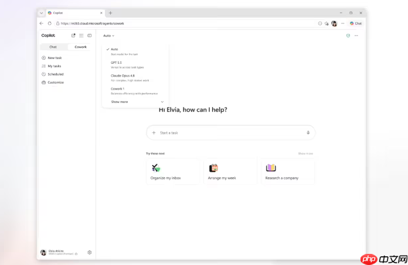408x265 pixels.
Task: Open the page's more options ellipsis
Action: tap(356, 36)
